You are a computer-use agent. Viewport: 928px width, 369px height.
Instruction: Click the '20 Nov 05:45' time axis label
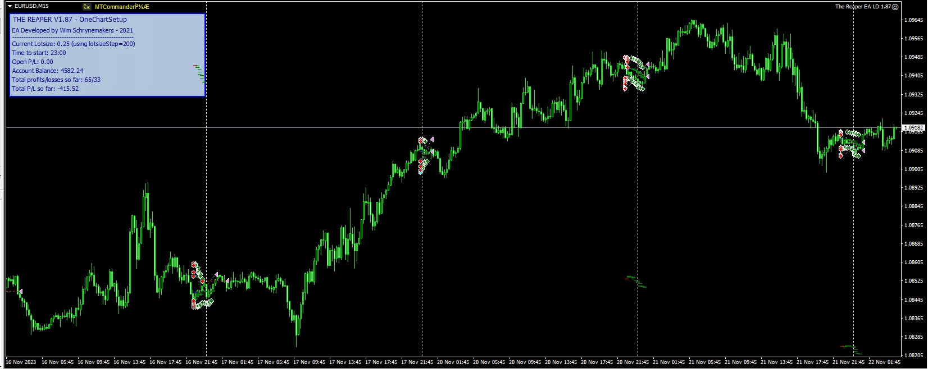(x=489, y=362)
